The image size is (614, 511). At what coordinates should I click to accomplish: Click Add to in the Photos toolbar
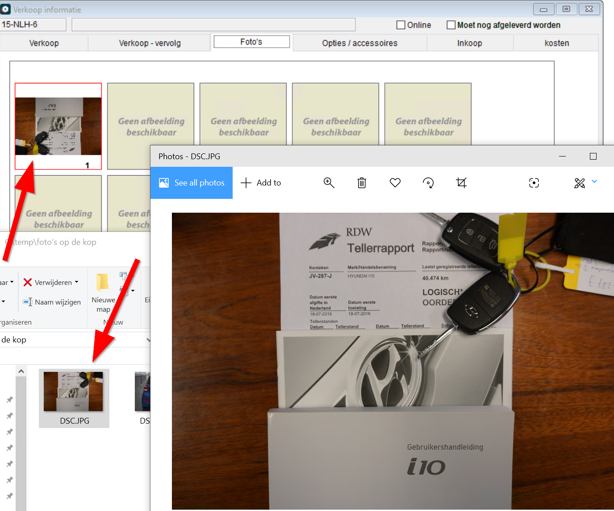(x=261, y=183)
